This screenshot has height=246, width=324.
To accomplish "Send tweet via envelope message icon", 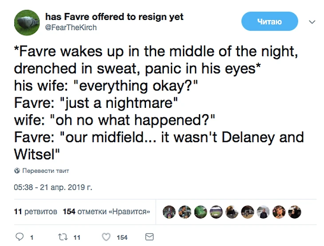I will (150, 237).
